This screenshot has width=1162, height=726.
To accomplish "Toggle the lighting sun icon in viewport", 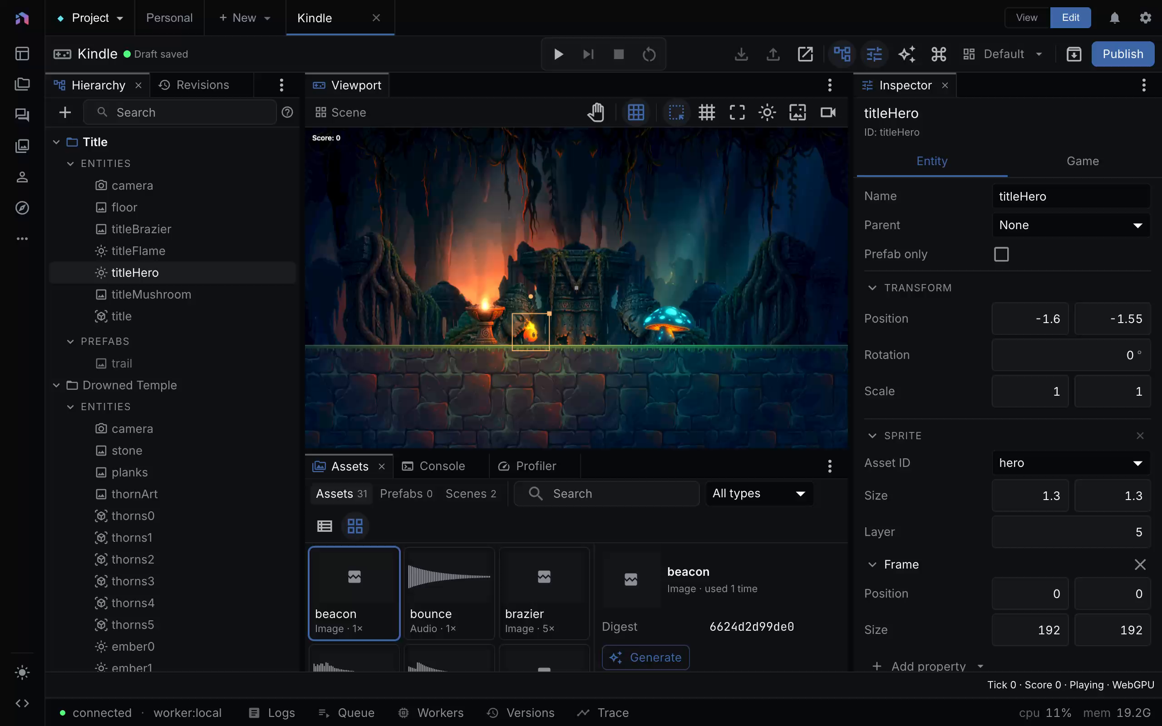I will 767,113.
